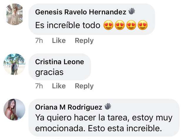Click the last heart-eyes emoji in Genesis's comment
The image size is (182, 139).
click(x=142, y=26)
